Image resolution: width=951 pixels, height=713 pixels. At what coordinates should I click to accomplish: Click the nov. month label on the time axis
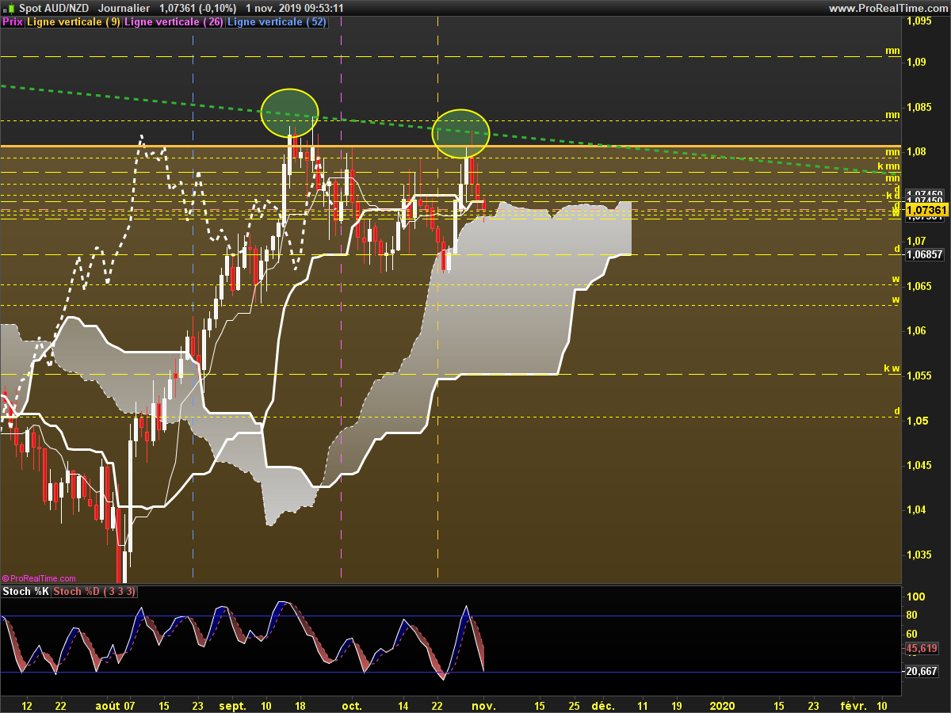coord(484,704)
